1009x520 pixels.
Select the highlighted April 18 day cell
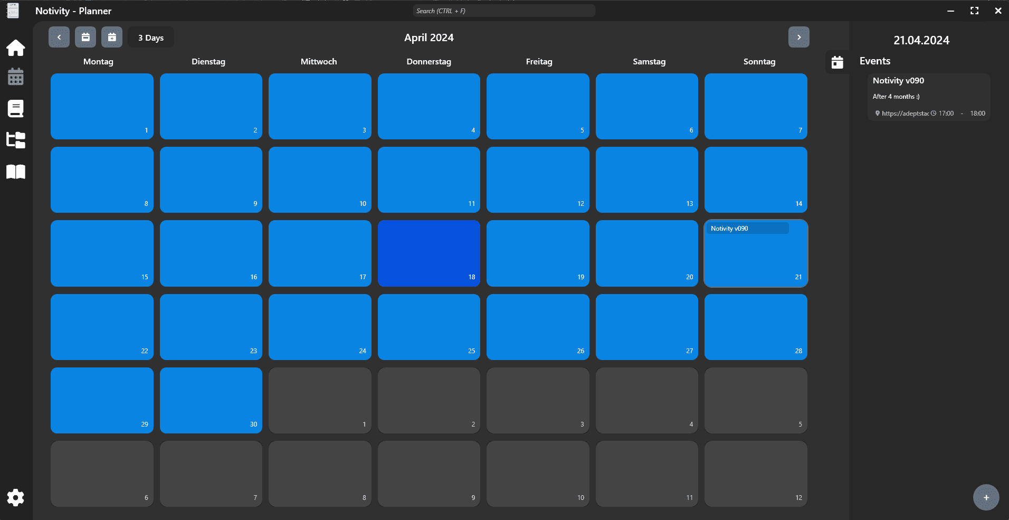coord(429,253)
